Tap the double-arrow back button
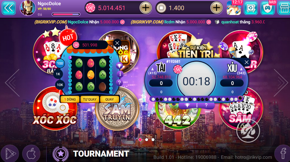This screenshot has height=162, width=290. (x=9, y=8)
